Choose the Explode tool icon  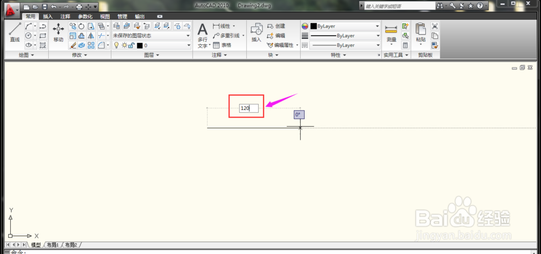(82, 45)
